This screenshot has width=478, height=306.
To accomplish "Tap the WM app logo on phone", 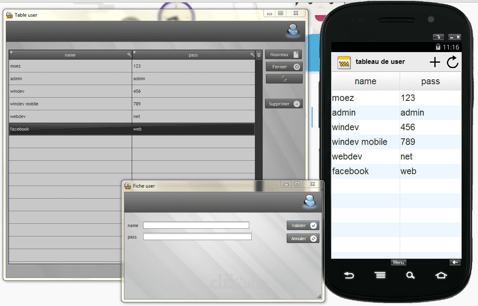I will [344, 62].
